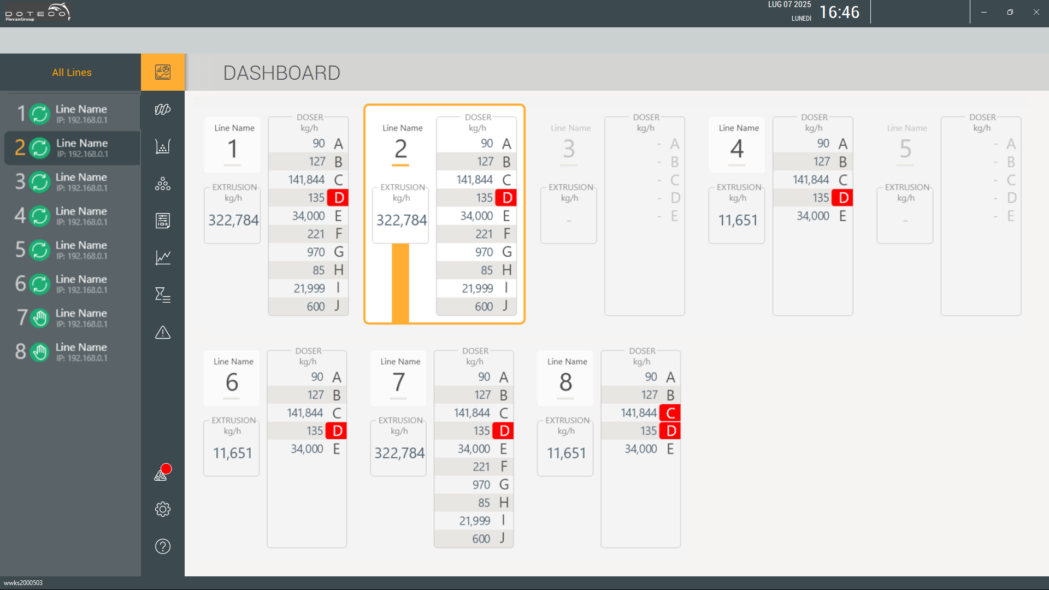Click the Line 4 dashboard card number

[x=736, y=149]
